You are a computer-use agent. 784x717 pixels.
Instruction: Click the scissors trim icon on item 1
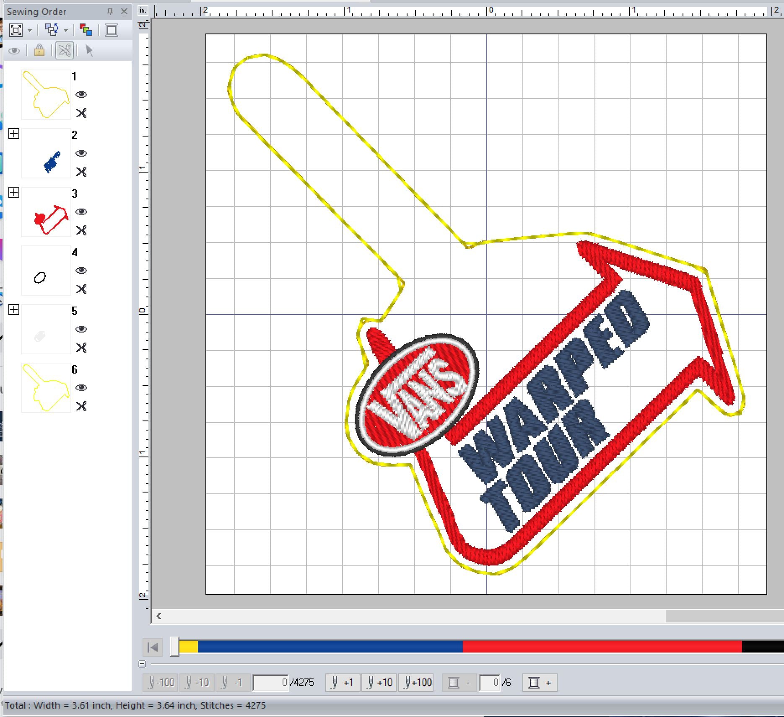pos(81,113)
